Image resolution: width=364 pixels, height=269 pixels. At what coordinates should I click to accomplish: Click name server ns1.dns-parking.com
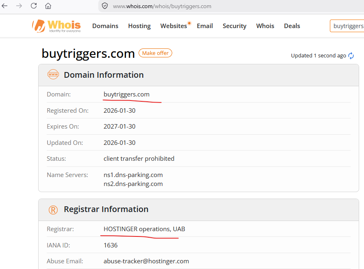[133, 175]
